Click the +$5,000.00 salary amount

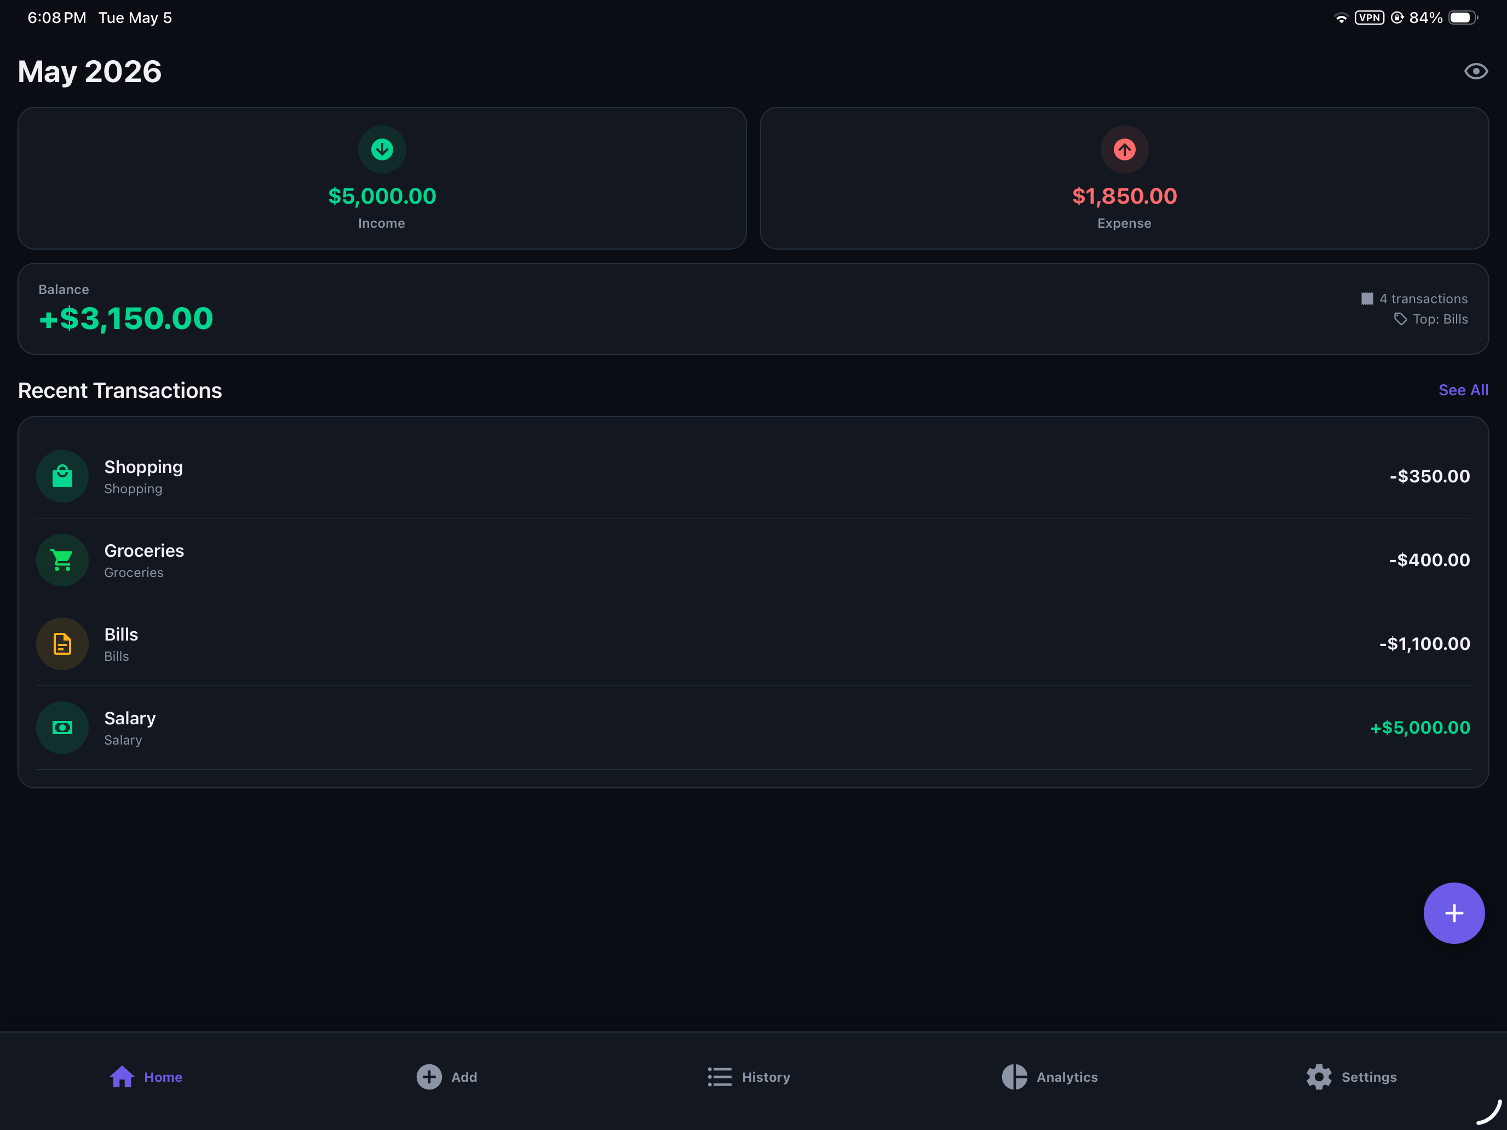(1420, 728)
